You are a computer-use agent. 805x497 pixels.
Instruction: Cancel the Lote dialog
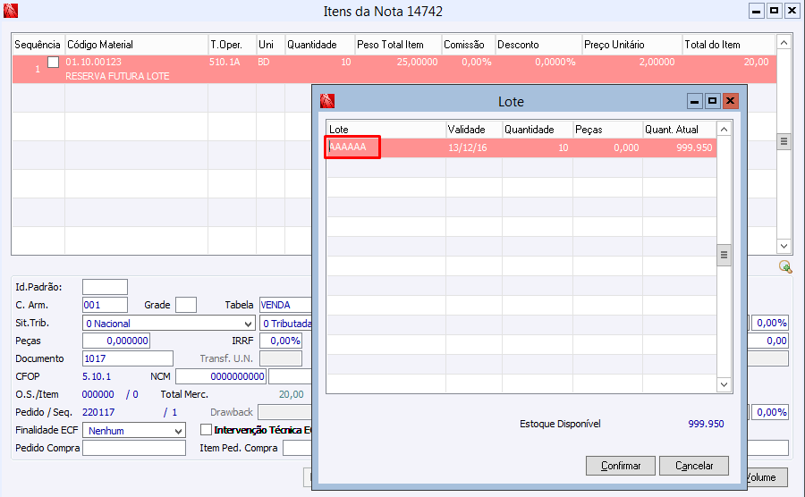[693, 466]
